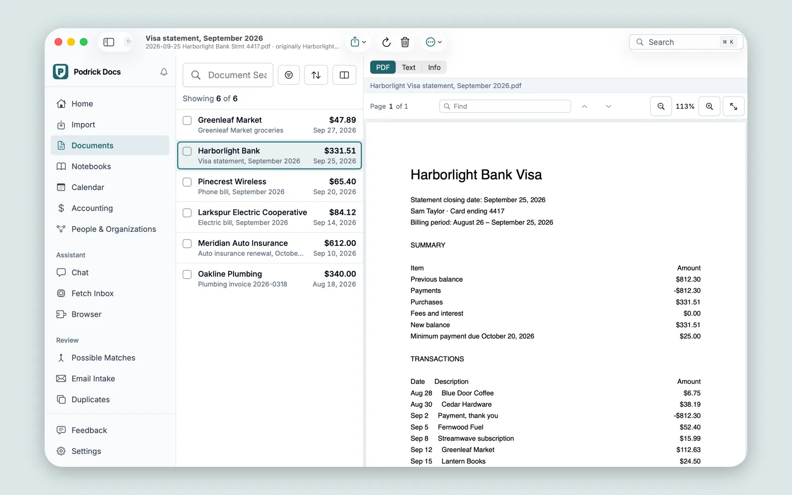The height and width of the screenshot is (495, 792).
Task: Open Import in the sidebar
Action: point(110,125)
